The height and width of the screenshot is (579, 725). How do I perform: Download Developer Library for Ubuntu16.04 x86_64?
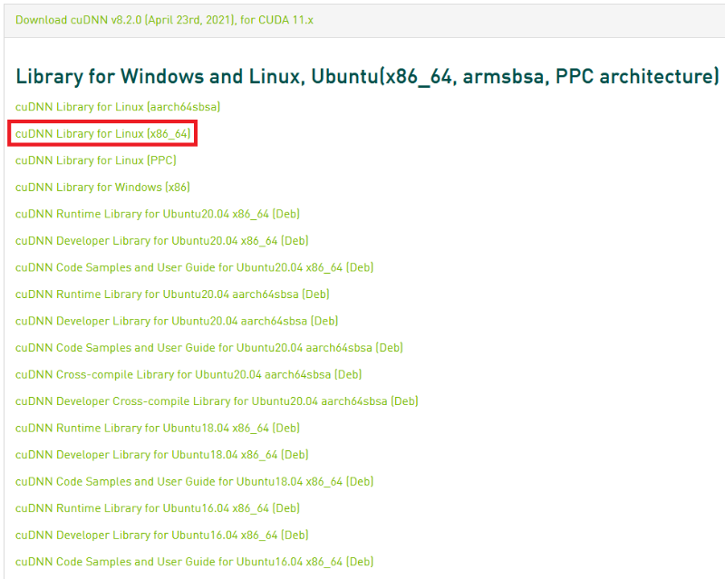[x=161, y=535]
